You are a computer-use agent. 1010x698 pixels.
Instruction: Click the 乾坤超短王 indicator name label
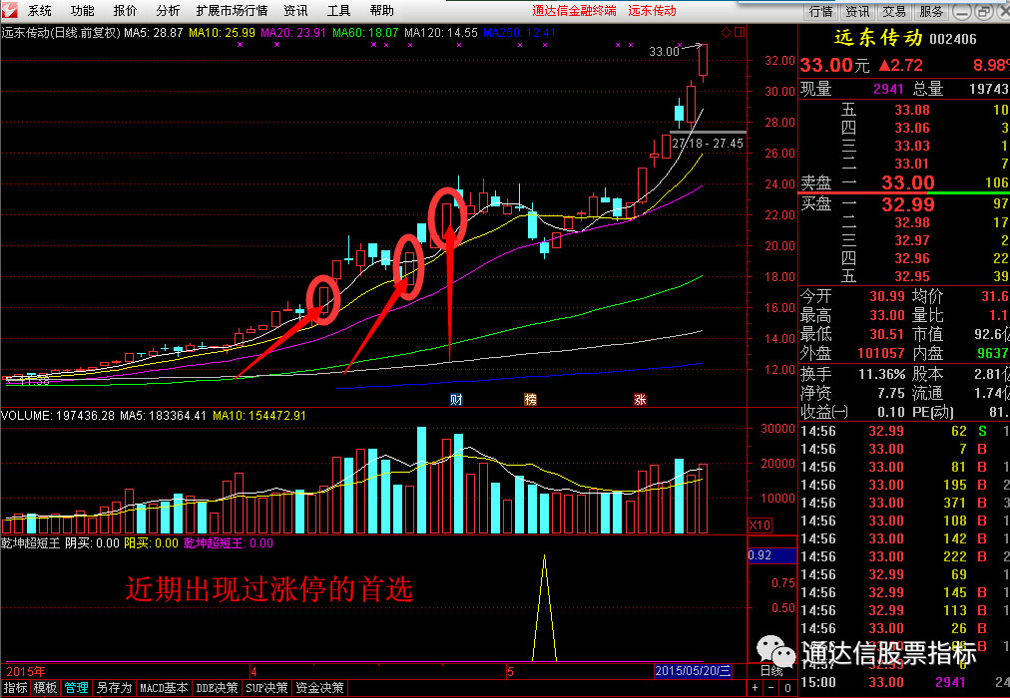(30, 543)
